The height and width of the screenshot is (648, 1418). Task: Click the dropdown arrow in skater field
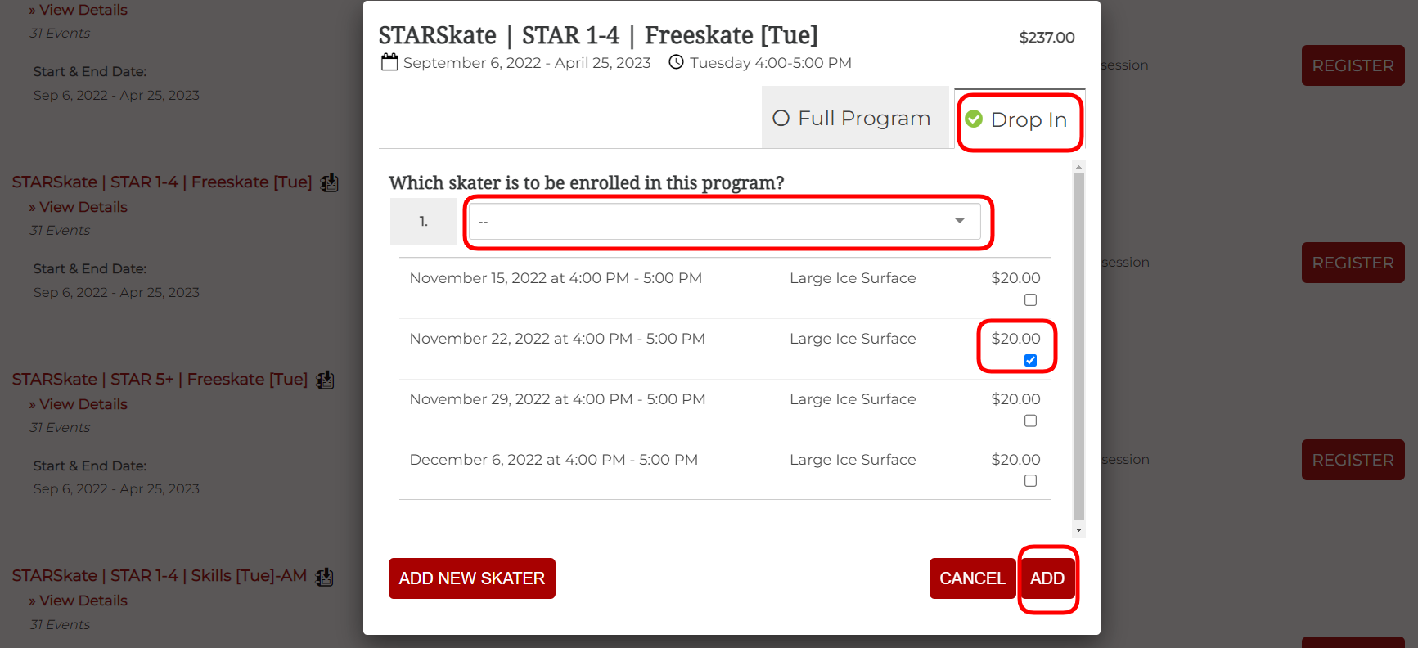click(960, 221)
